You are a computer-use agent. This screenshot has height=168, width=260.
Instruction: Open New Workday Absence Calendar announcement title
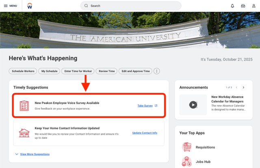227,99
